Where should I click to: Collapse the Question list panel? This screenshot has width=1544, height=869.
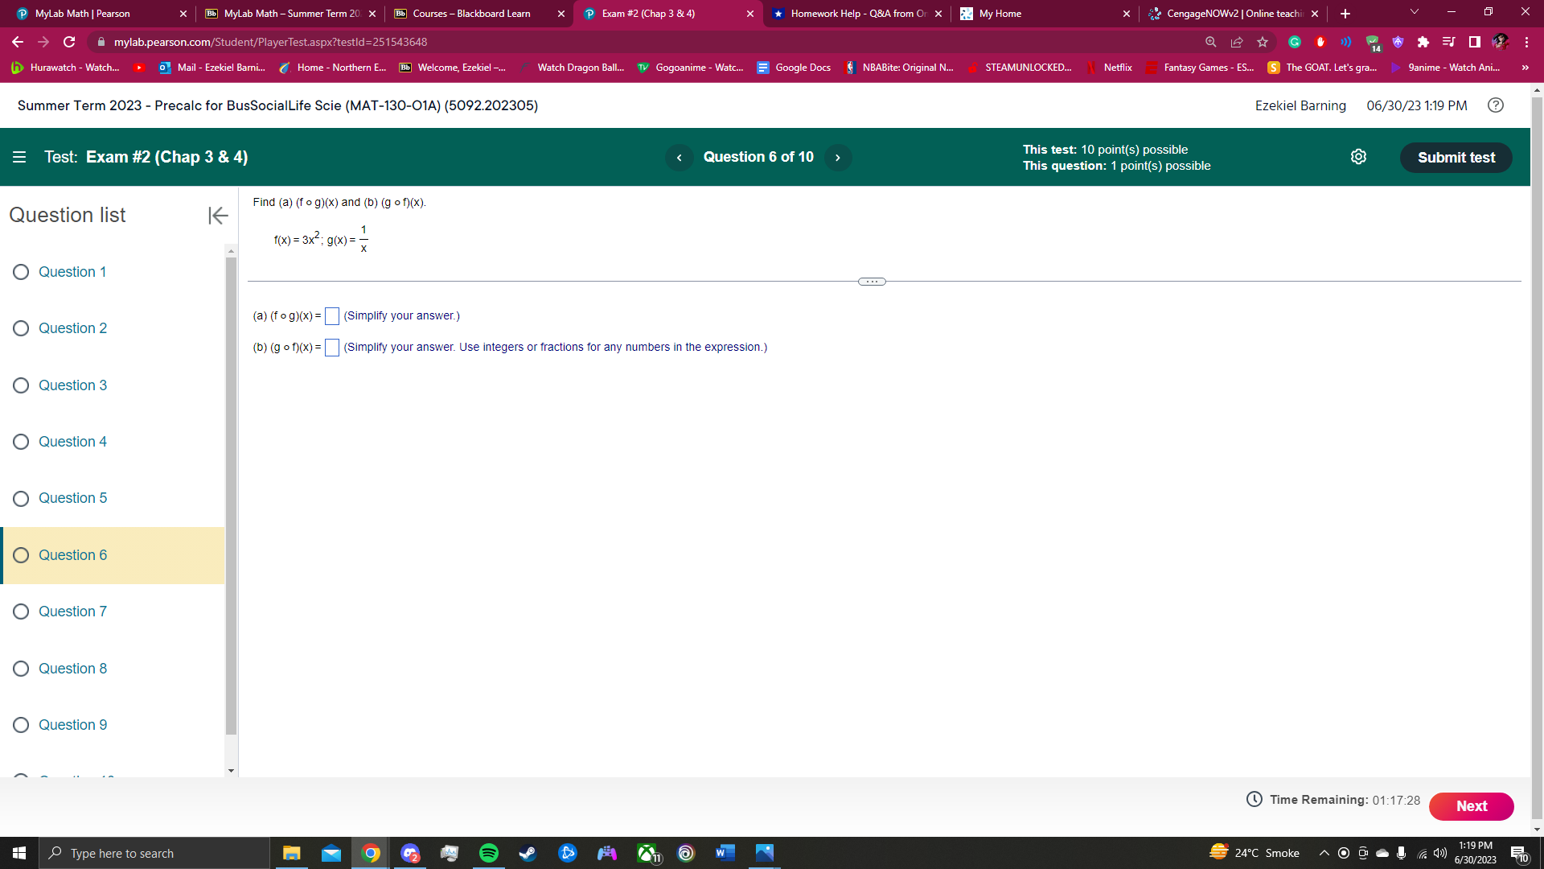[217, 216]
